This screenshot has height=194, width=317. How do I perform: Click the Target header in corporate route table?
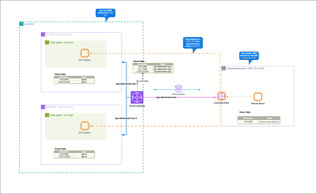click(269, 118)
